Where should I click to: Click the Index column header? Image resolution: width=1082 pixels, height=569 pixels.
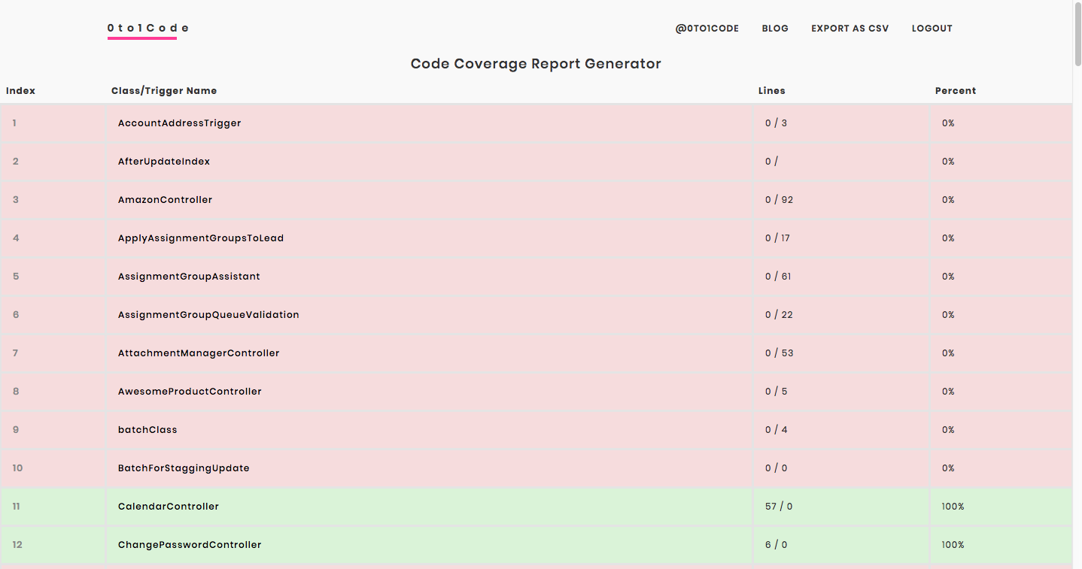coord(20,91)
